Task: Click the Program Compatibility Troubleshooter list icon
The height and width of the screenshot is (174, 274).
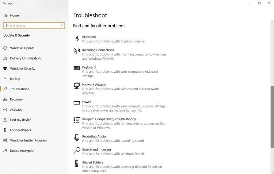Action: (x=77, y=120)
